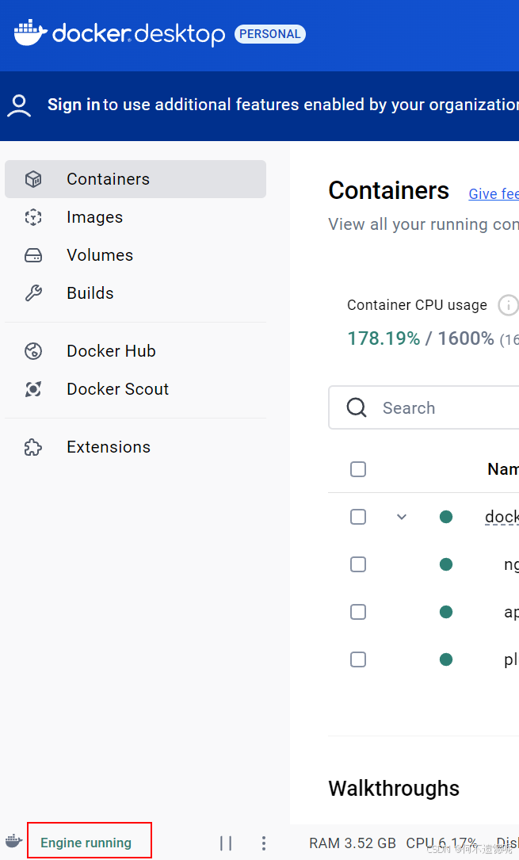Click the Extensions puzzle piece icon

point(33,447)
